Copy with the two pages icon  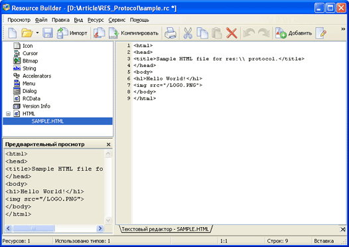click(x=202, y=33)
